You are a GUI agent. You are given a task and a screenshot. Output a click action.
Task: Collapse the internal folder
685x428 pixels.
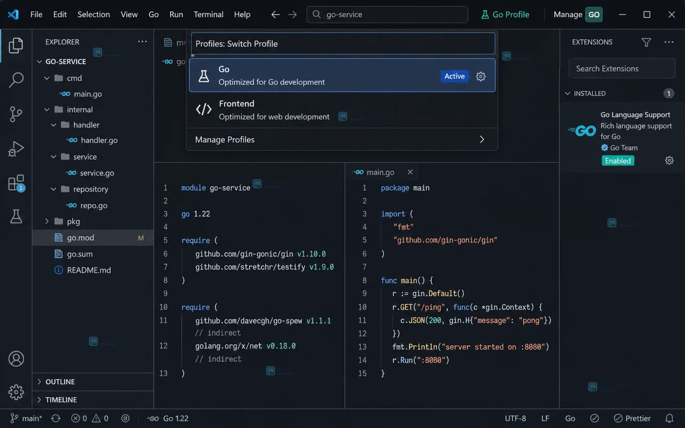[47, 110]
